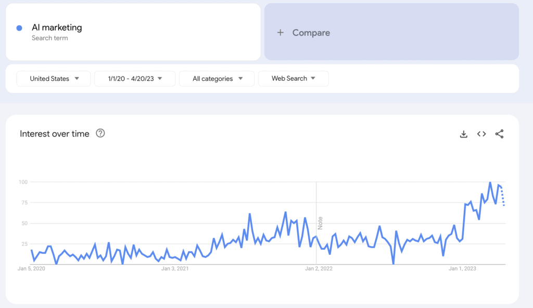Click the Jan 2, 2022 axis label
Image resolution: width=533 pixels, height=308 pixels.
319,269
